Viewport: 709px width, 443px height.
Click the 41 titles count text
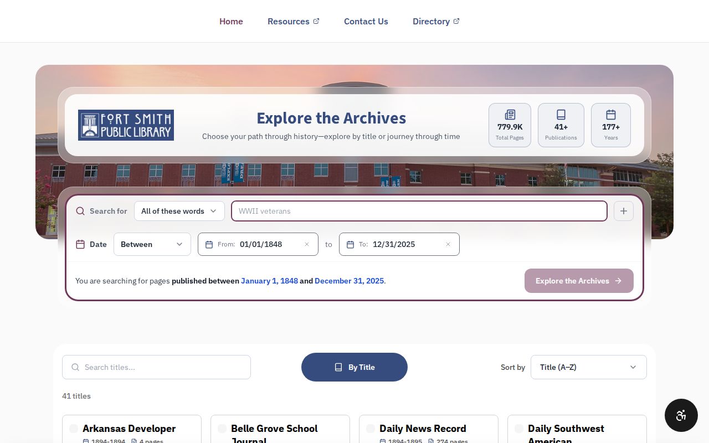(x=76, y=396)
